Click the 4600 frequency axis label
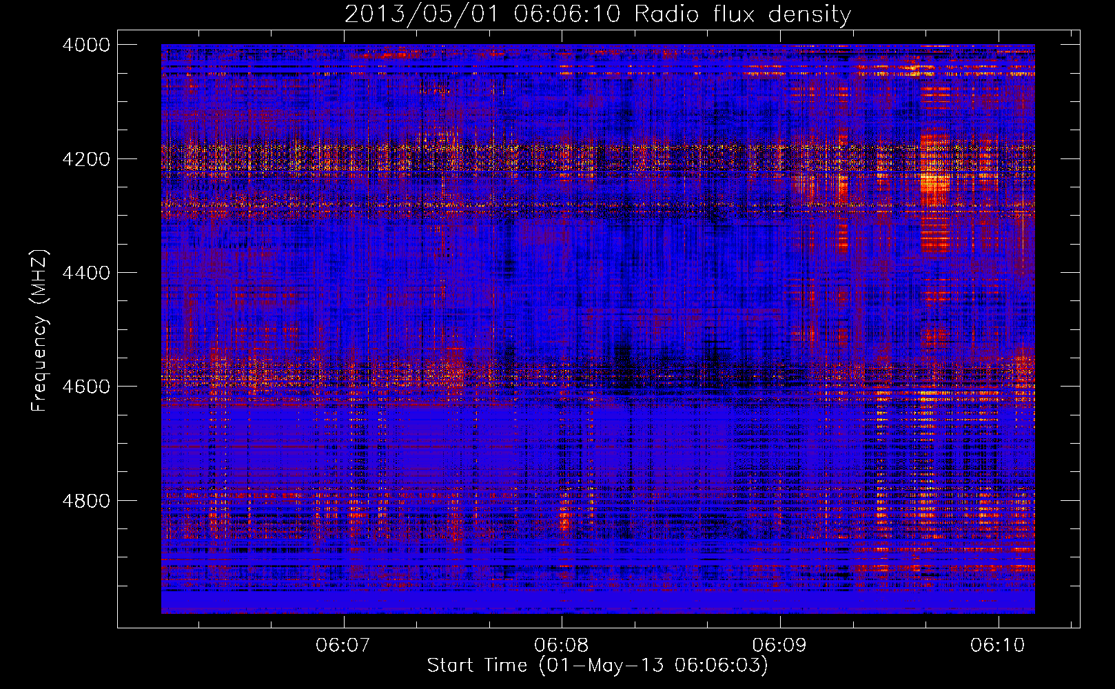The width and height of the screenshot is (1115, 689). [86, 387]
